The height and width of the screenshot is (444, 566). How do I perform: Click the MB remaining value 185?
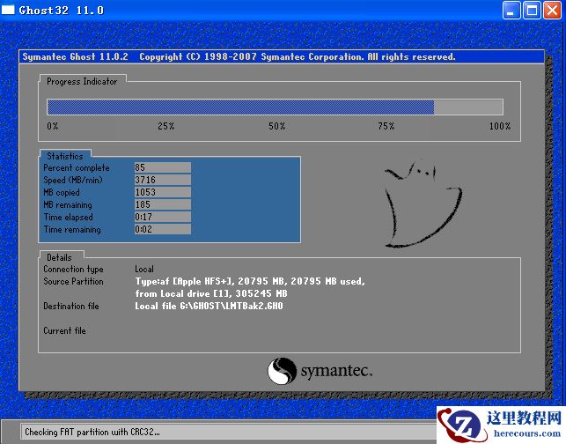(161, 204)
